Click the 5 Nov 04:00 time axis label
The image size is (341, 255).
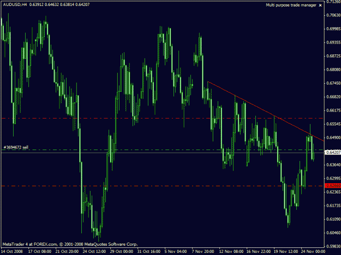click(176, 251)
